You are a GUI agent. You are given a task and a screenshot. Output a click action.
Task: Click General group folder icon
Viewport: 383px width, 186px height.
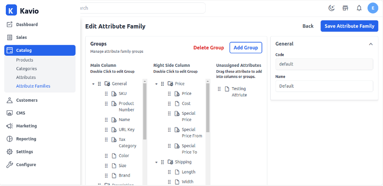(107, 84)
